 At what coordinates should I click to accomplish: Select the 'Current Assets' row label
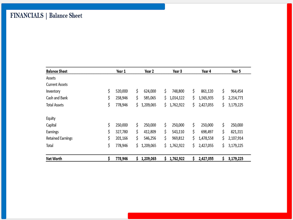[57, 84]
